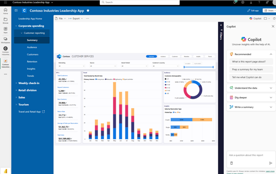276x174 pixels.
Task: Click the search box in the top bar
Action: pos(140,2)
